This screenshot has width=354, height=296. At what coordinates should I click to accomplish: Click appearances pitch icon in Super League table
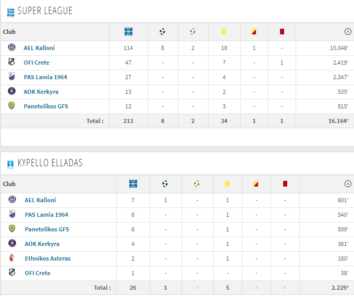pos(128,32)
